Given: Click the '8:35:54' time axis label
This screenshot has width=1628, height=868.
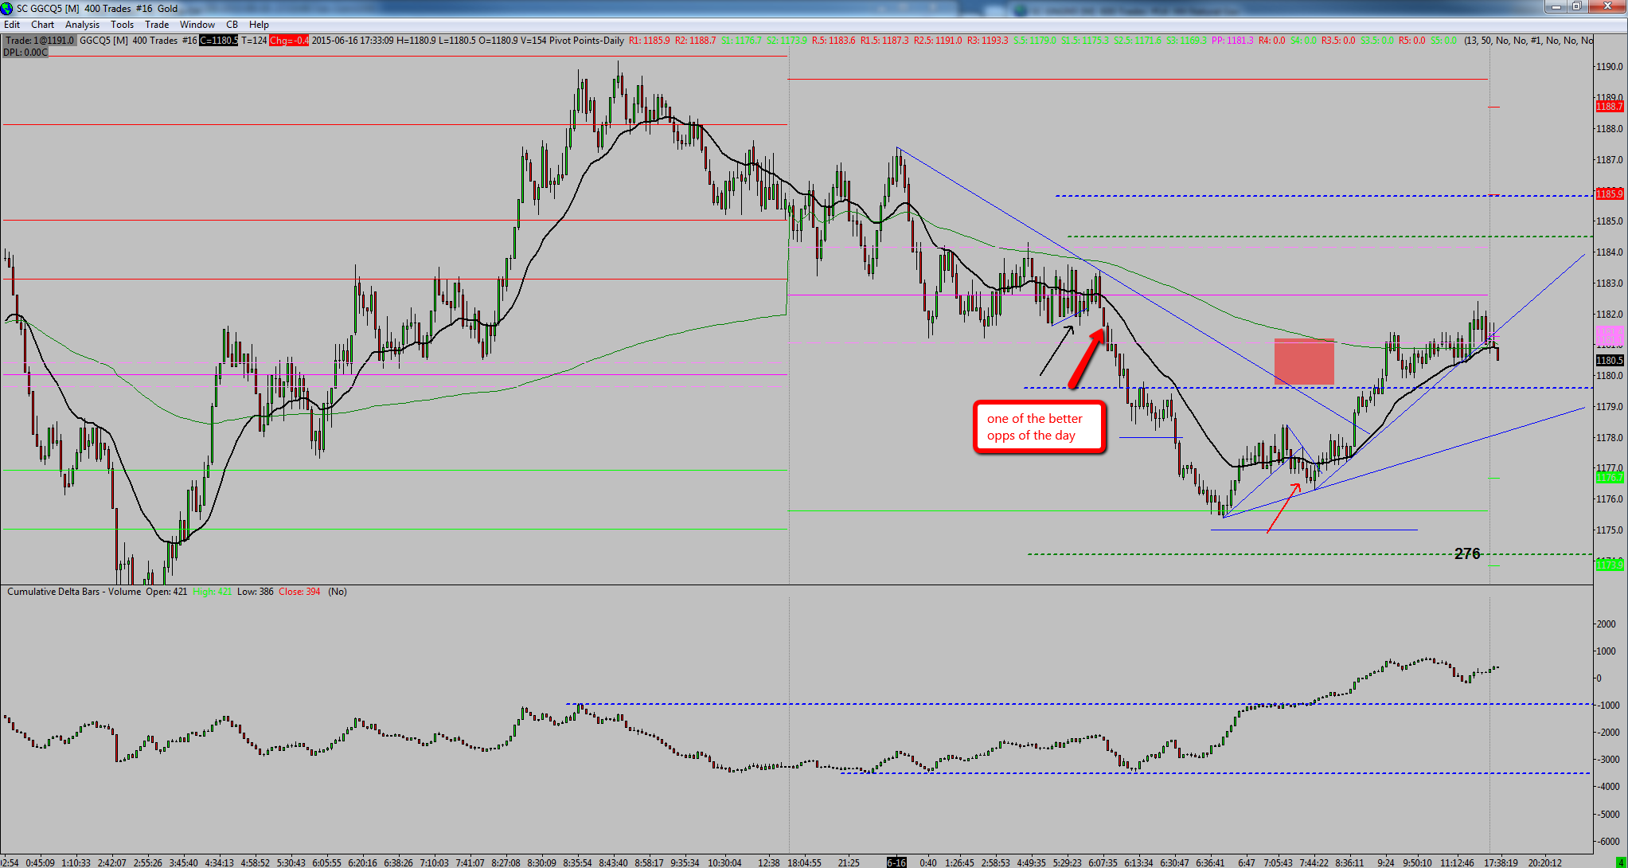Looking at the screenshot, I should 577,862.
